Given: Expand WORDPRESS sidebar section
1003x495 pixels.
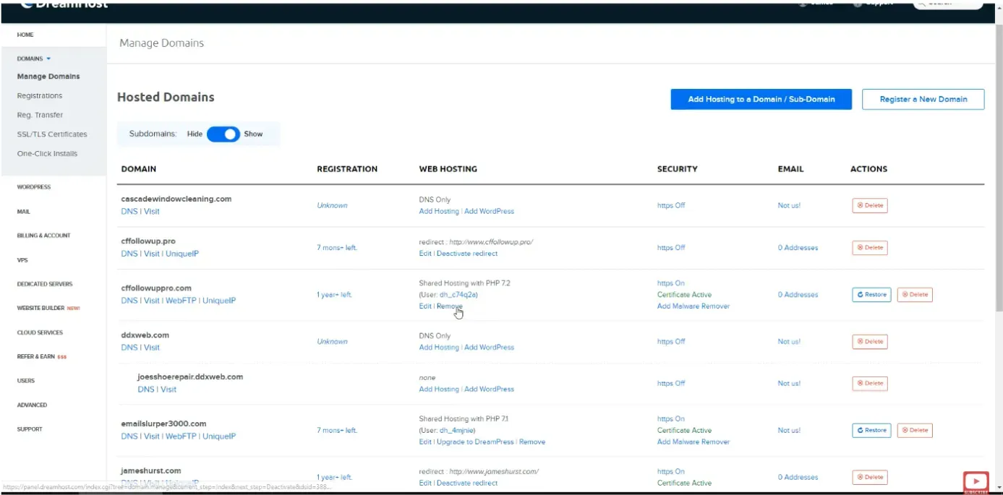Looking at the screenshot, I should click(34, 187).
